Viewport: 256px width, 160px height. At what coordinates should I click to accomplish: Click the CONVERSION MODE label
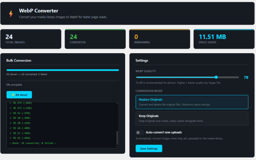click(149, 91)
